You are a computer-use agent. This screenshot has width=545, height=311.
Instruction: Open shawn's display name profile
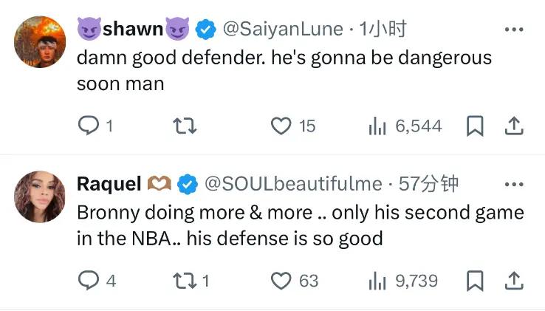133,30
